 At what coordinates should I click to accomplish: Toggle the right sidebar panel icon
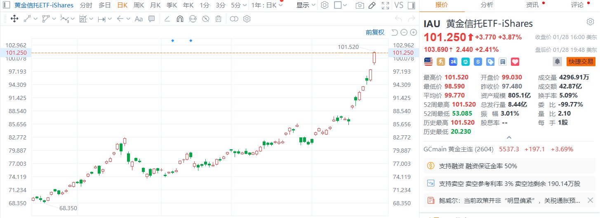coord(411,5)
